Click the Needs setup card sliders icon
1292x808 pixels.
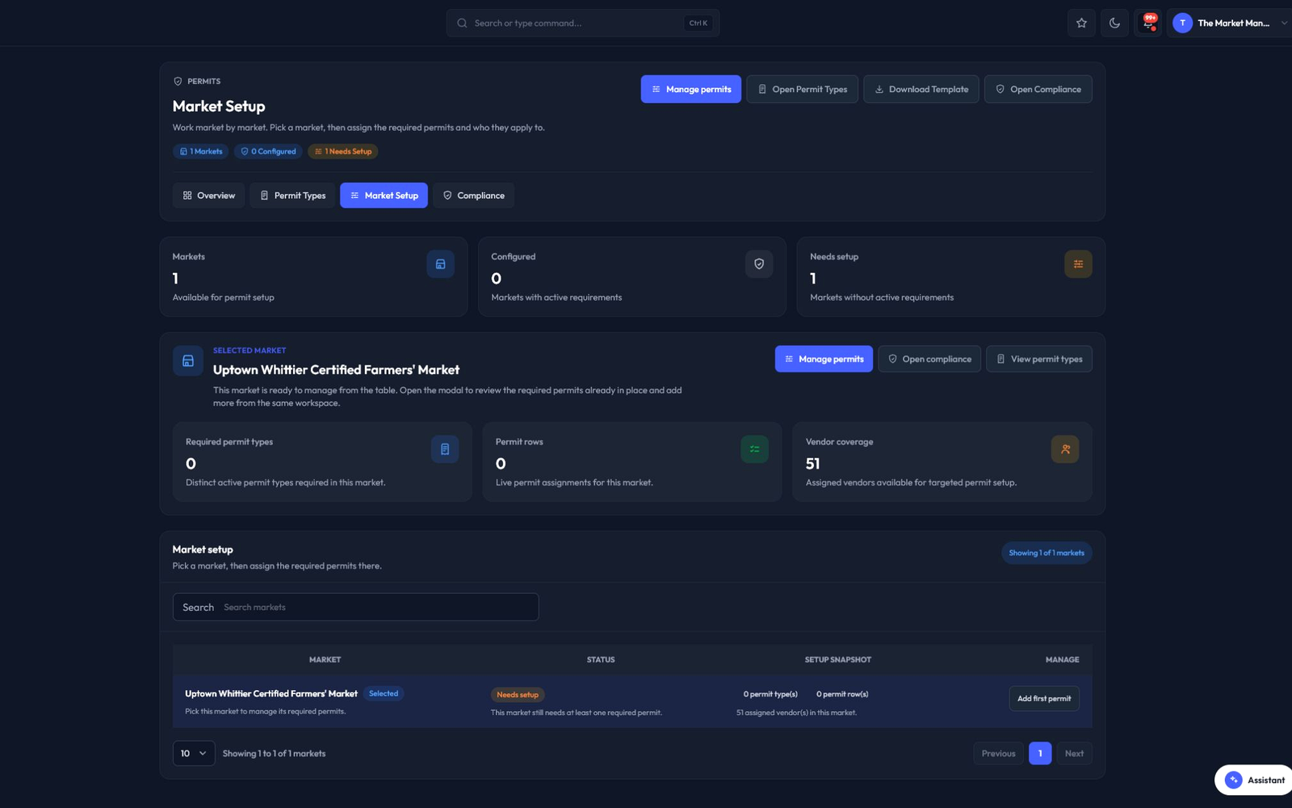[1078, 264]
